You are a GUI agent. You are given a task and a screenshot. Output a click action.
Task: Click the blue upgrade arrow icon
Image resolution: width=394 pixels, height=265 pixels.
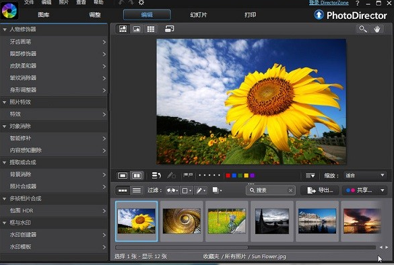coord(319,15)
